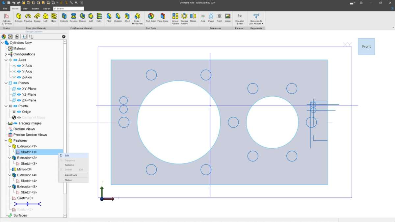Image resolution: width=395 pixels, height=222 pixels.
Task: Select the Fillet tool
Action: 109,18
